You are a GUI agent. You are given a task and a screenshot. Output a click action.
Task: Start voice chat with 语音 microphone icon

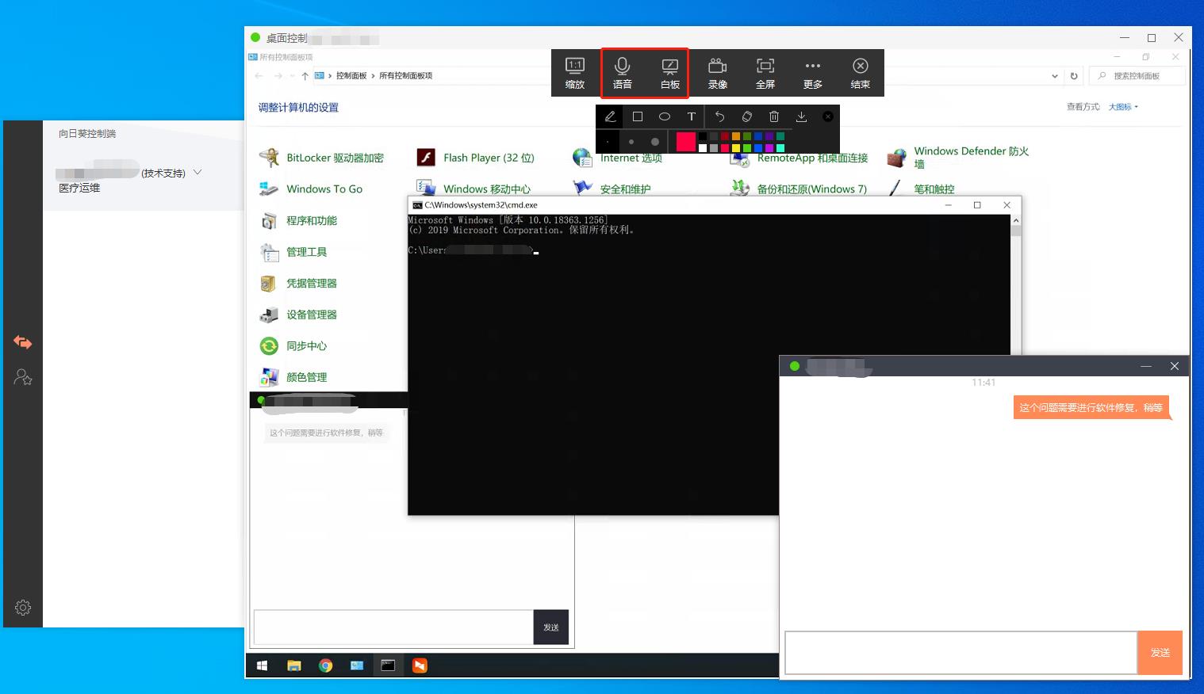(622, 73)
